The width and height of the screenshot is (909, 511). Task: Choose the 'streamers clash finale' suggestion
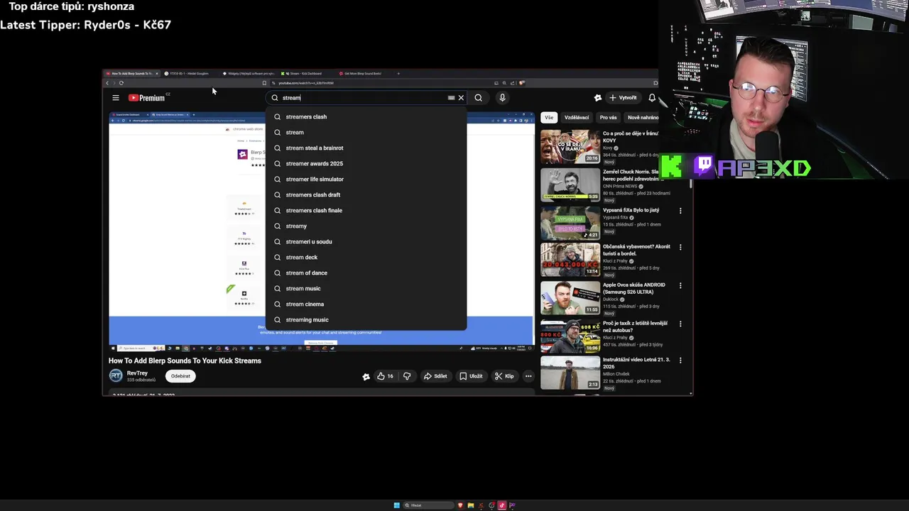[x=366, y=210]
